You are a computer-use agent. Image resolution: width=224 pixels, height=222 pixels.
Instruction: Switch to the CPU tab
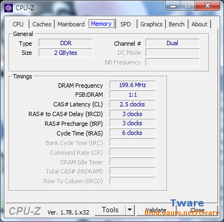click(x=18, y=24)
